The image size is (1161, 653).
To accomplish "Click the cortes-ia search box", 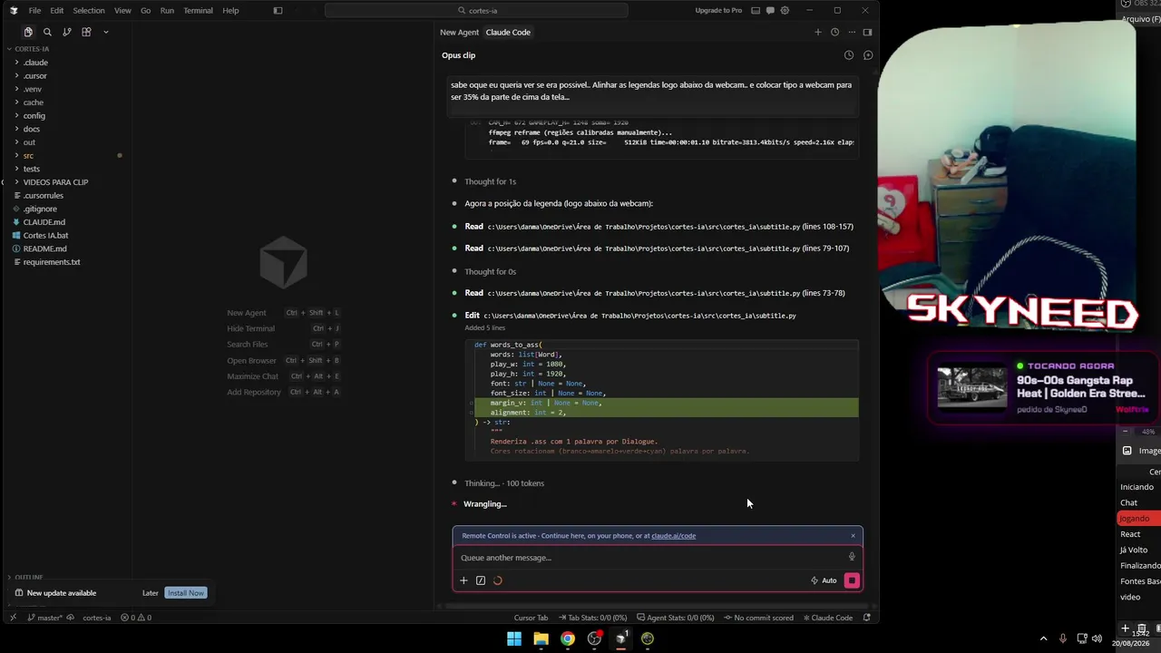I will [x=476, y=11].
